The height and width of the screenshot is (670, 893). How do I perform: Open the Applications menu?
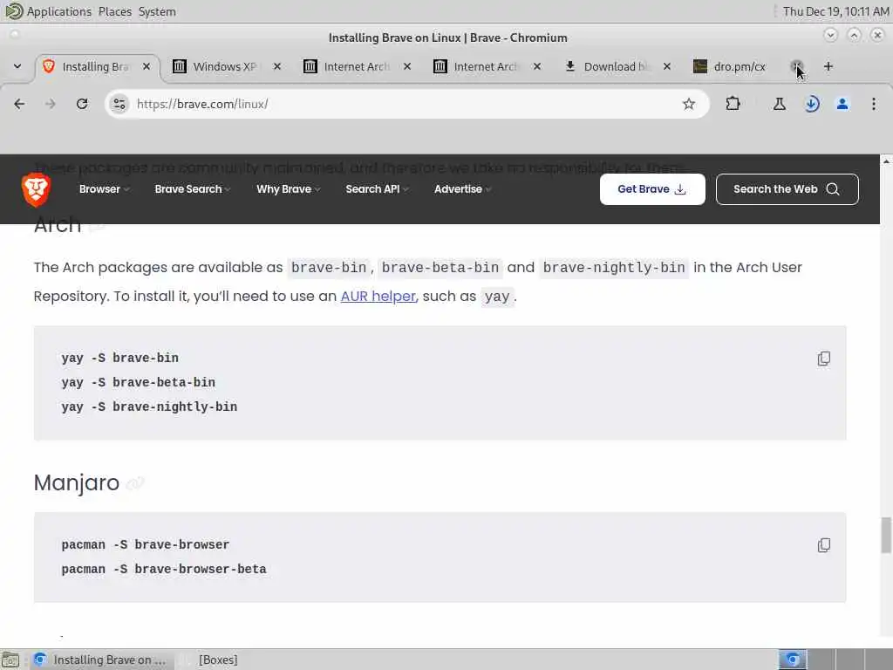(x=58, y=11)
